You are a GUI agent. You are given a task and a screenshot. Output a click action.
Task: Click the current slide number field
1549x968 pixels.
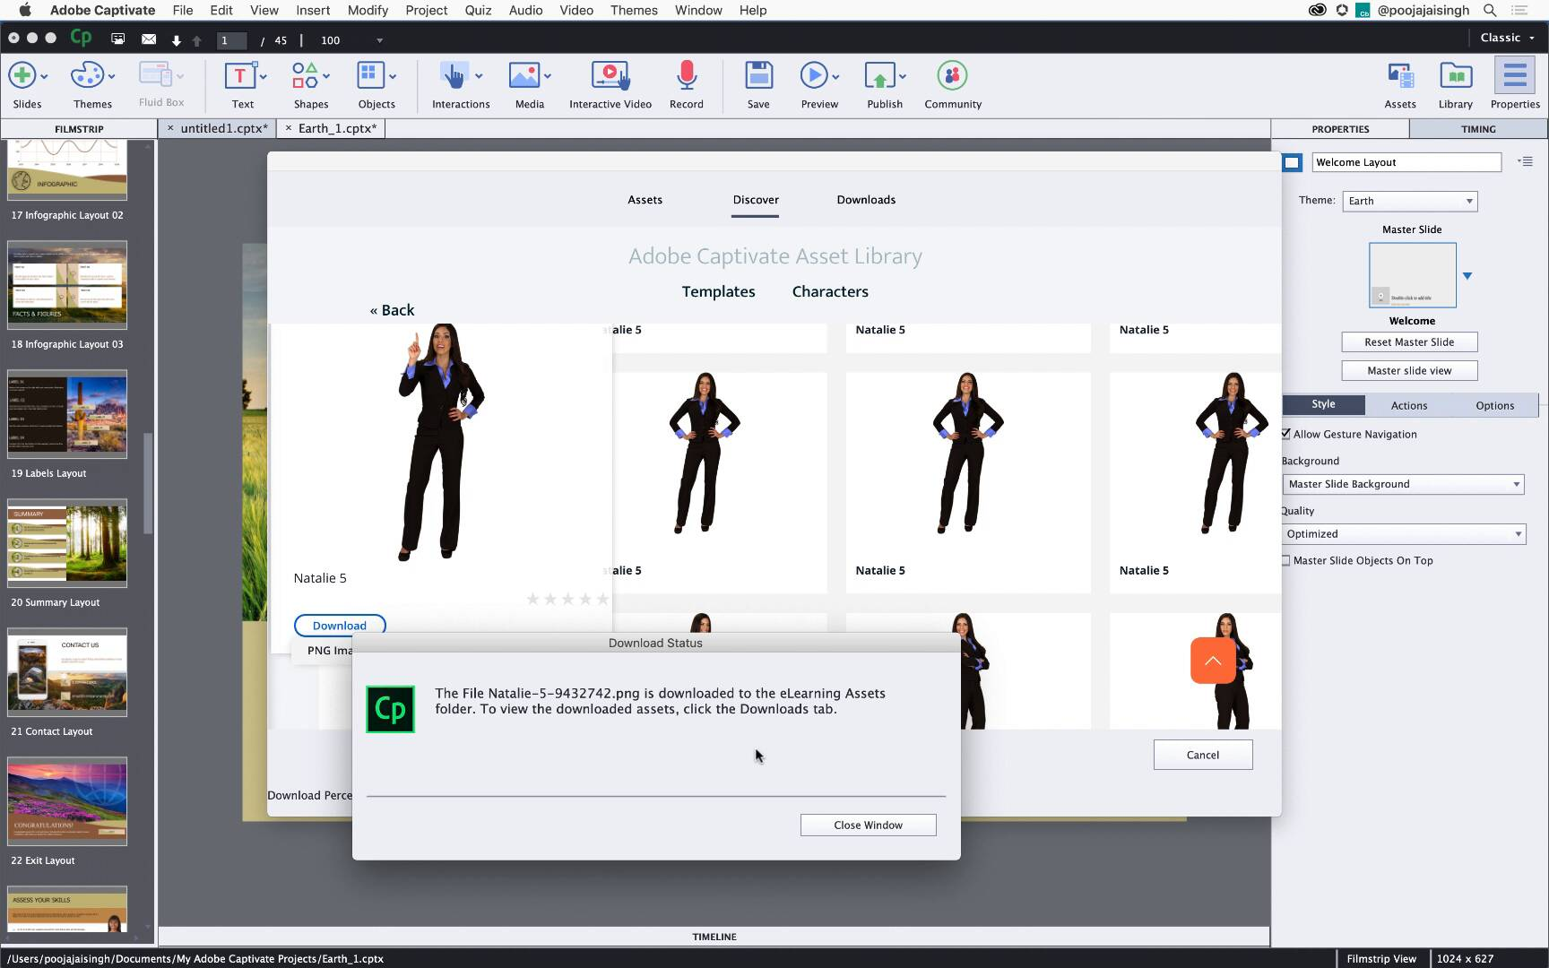tap(231, 40)
